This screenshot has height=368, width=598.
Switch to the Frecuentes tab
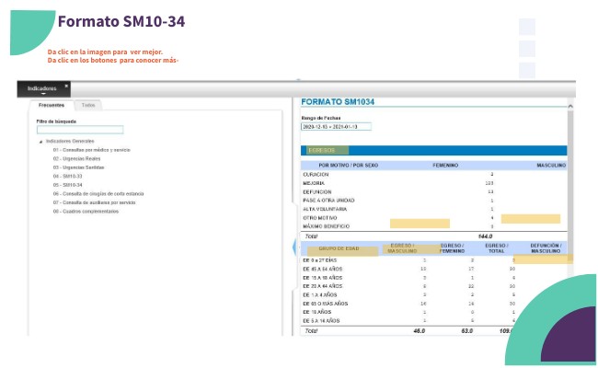(52, 105)
